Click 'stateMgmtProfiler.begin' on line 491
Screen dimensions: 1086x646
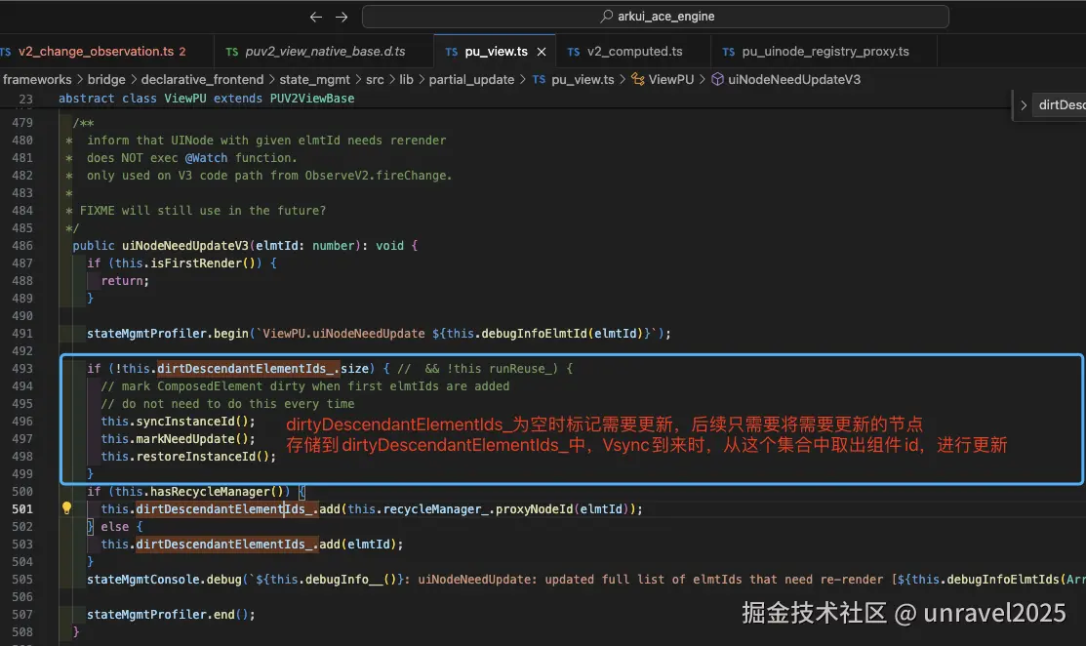pos(168,334)
